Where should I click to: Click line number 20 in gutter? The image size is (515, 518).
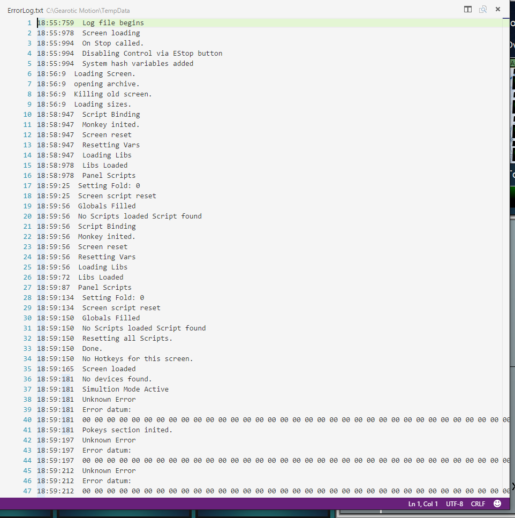pyautogui.click(x=27, y=216)
